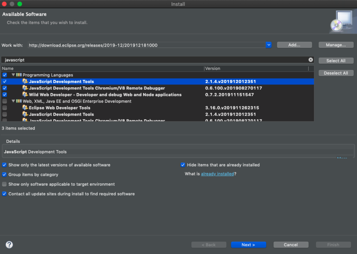Enable Show only software applicable to target environment

pyautogui.click(x=4, y=184)
